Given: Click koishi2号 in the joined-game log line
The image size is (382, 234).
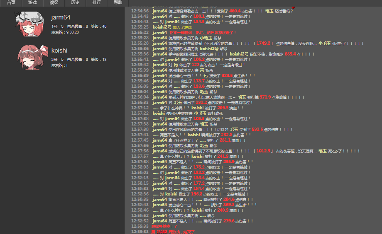Looking at the screenshot, I should click(x=162, y=27).
